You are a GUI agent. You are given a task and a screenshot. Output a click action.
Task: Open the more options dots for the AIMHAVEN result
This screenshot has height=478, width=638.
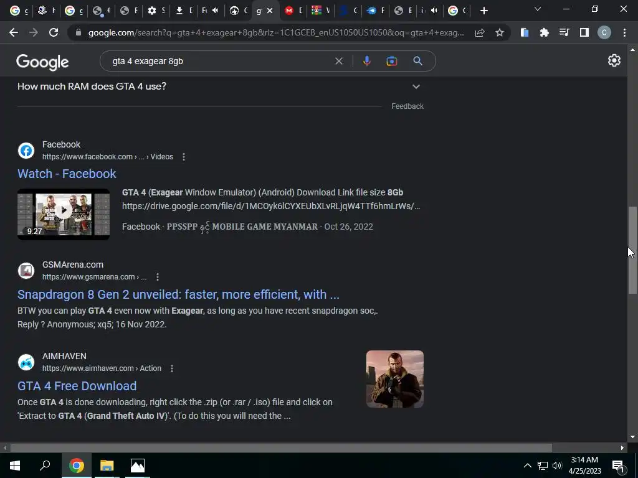click(x=172, y=368)
